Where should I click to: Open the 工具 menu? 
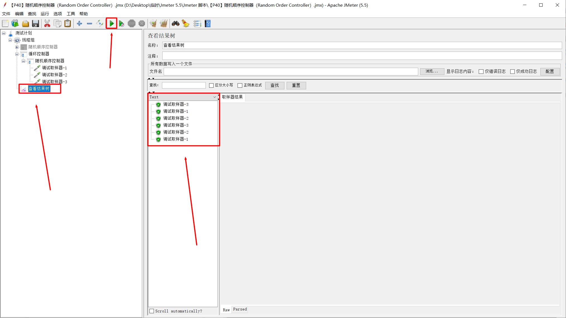pos(71,14)
